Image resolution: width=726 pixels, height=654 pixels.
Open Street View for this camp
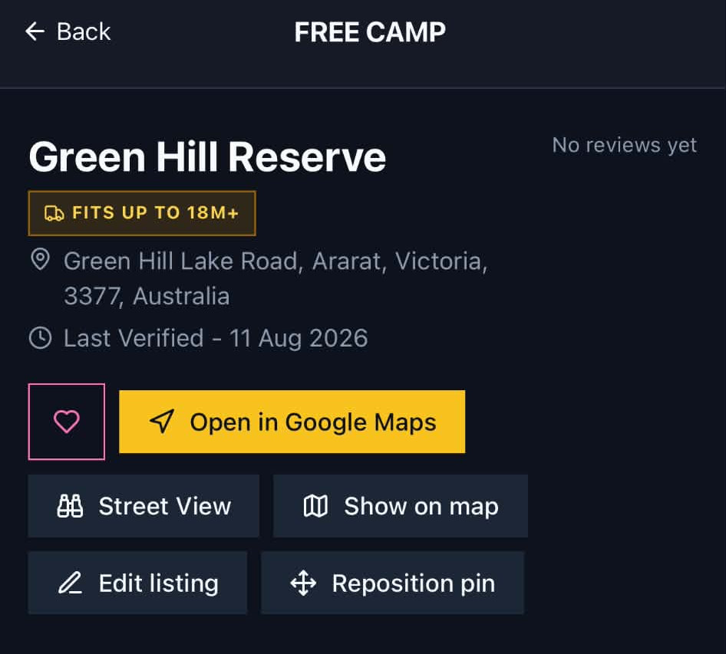coord(144,506)
